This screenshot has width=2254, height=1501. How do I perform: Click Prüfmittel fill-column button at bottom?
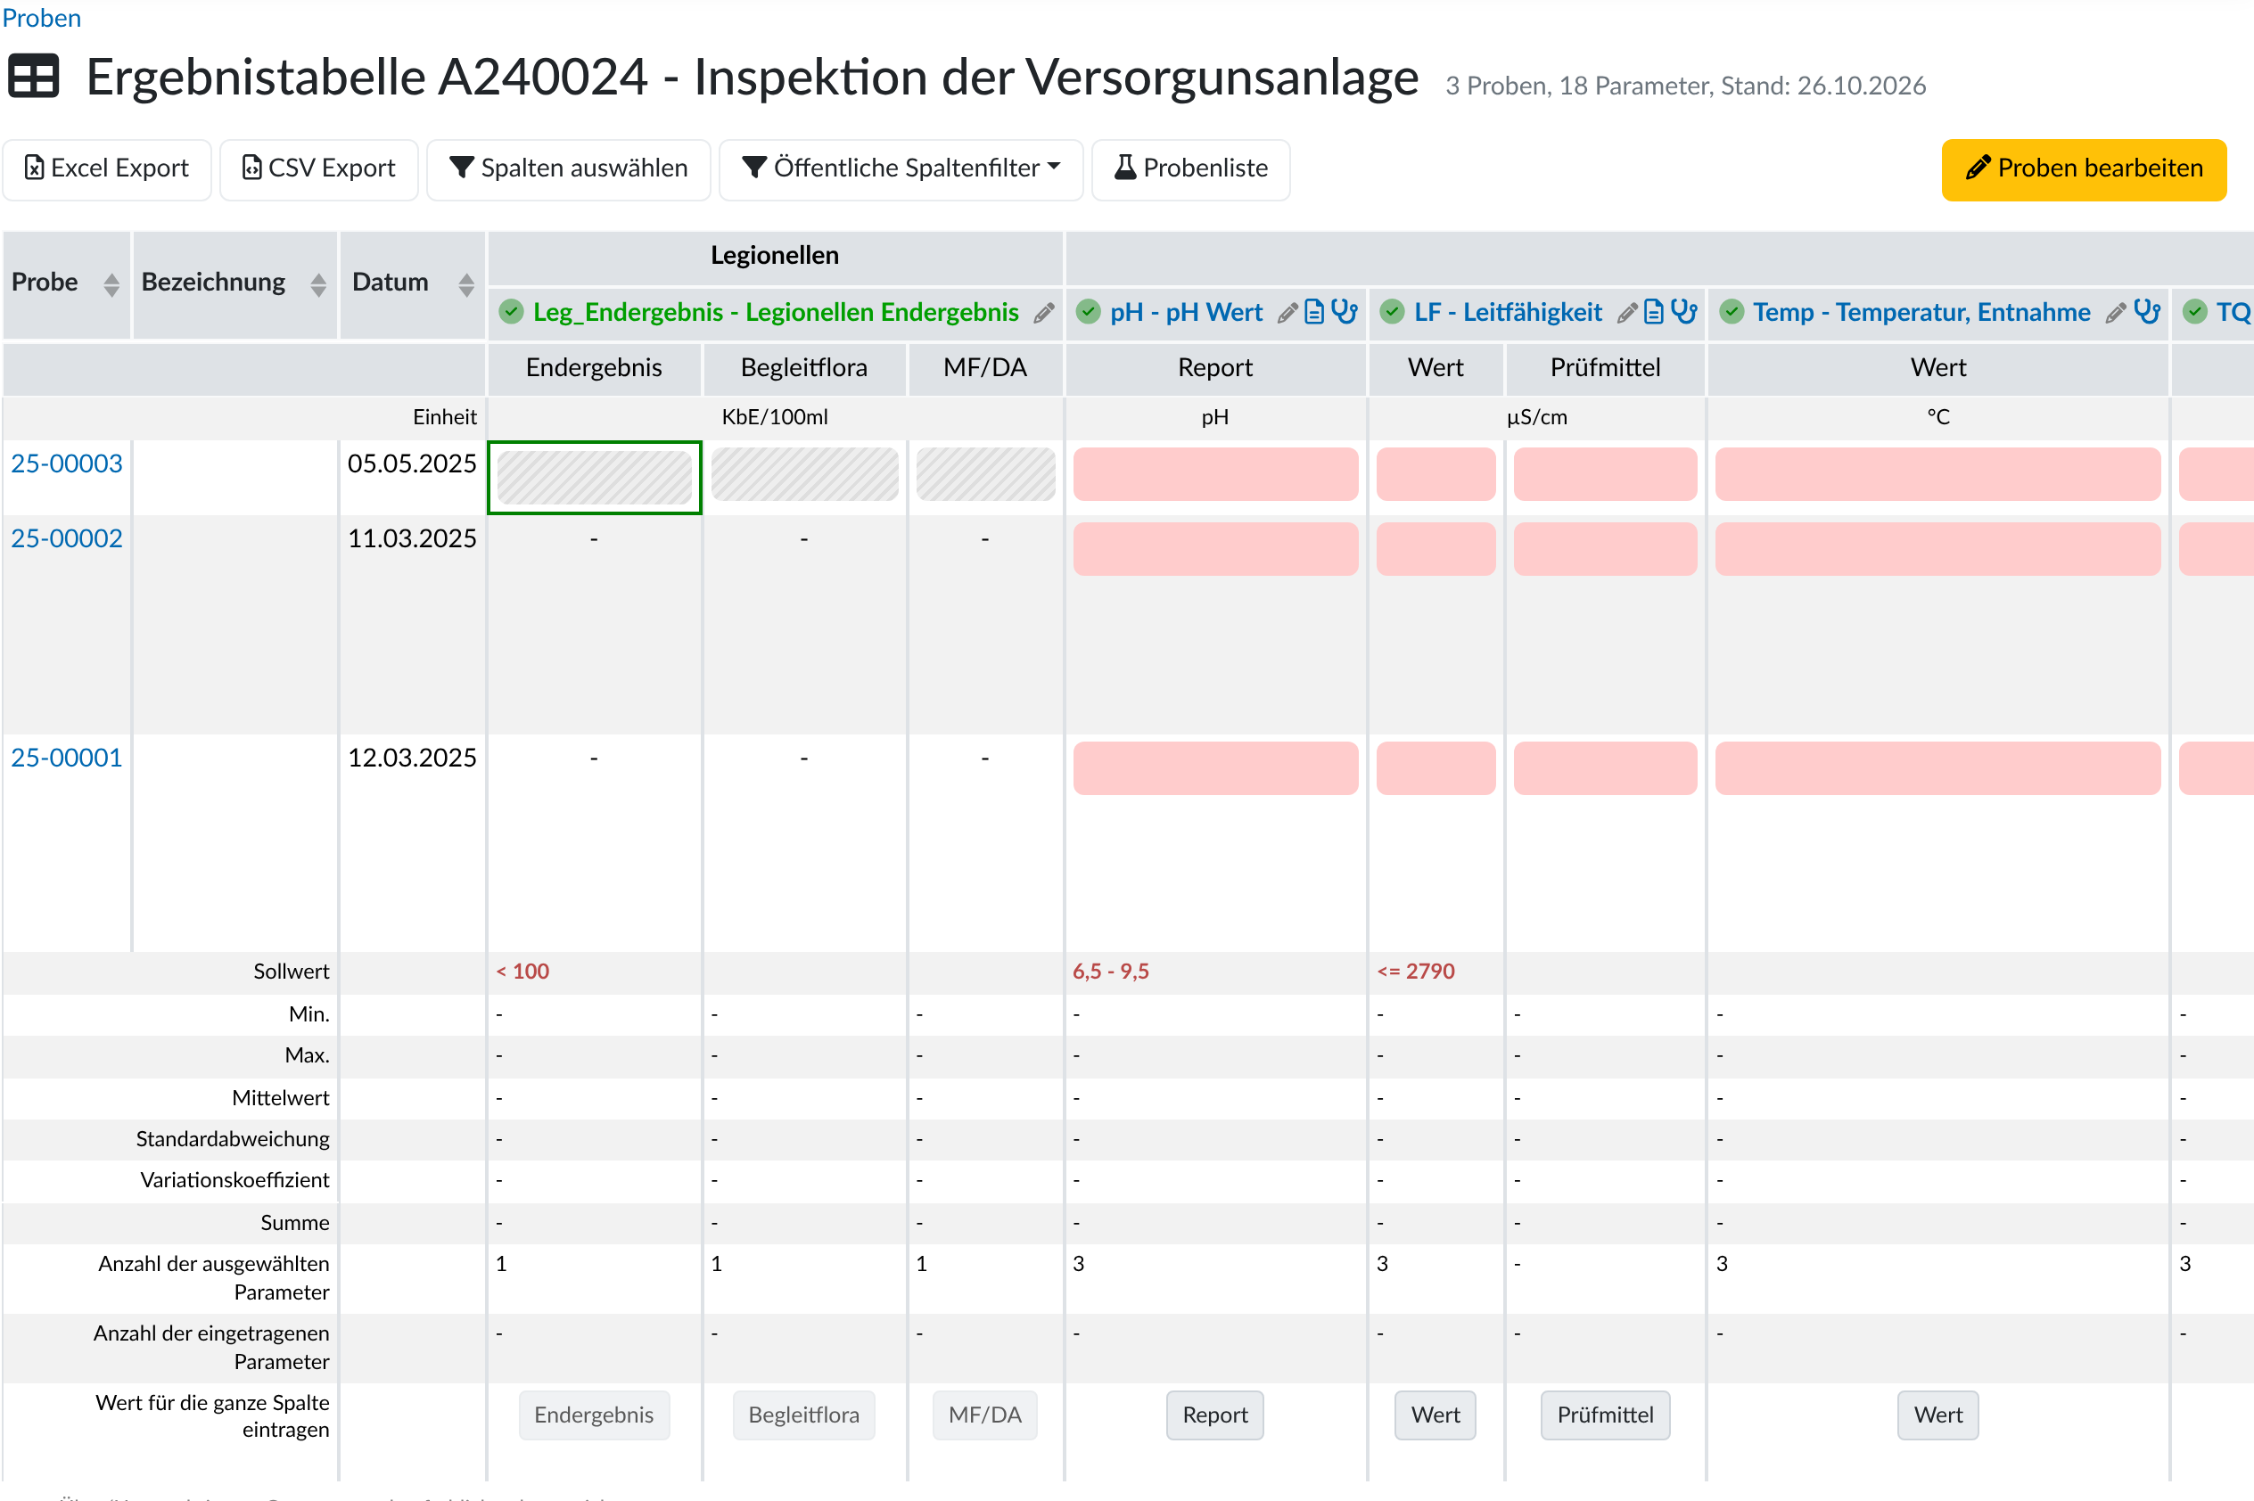click(1605, 1415)
